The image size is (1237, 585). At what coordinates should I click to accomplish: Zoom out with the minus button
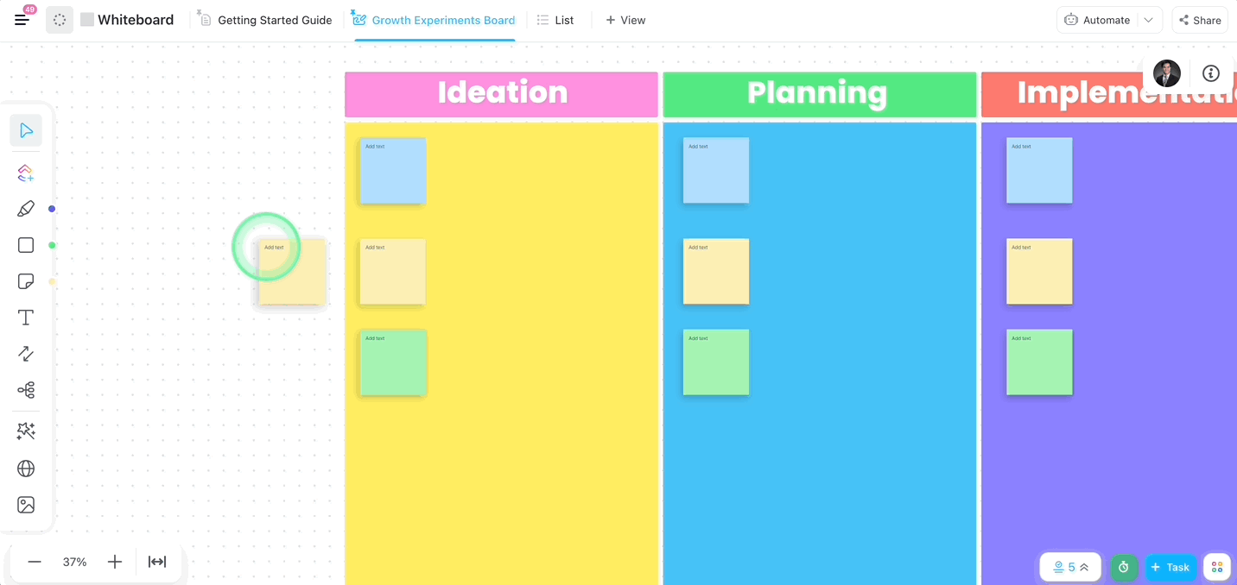tap(35, 562)
